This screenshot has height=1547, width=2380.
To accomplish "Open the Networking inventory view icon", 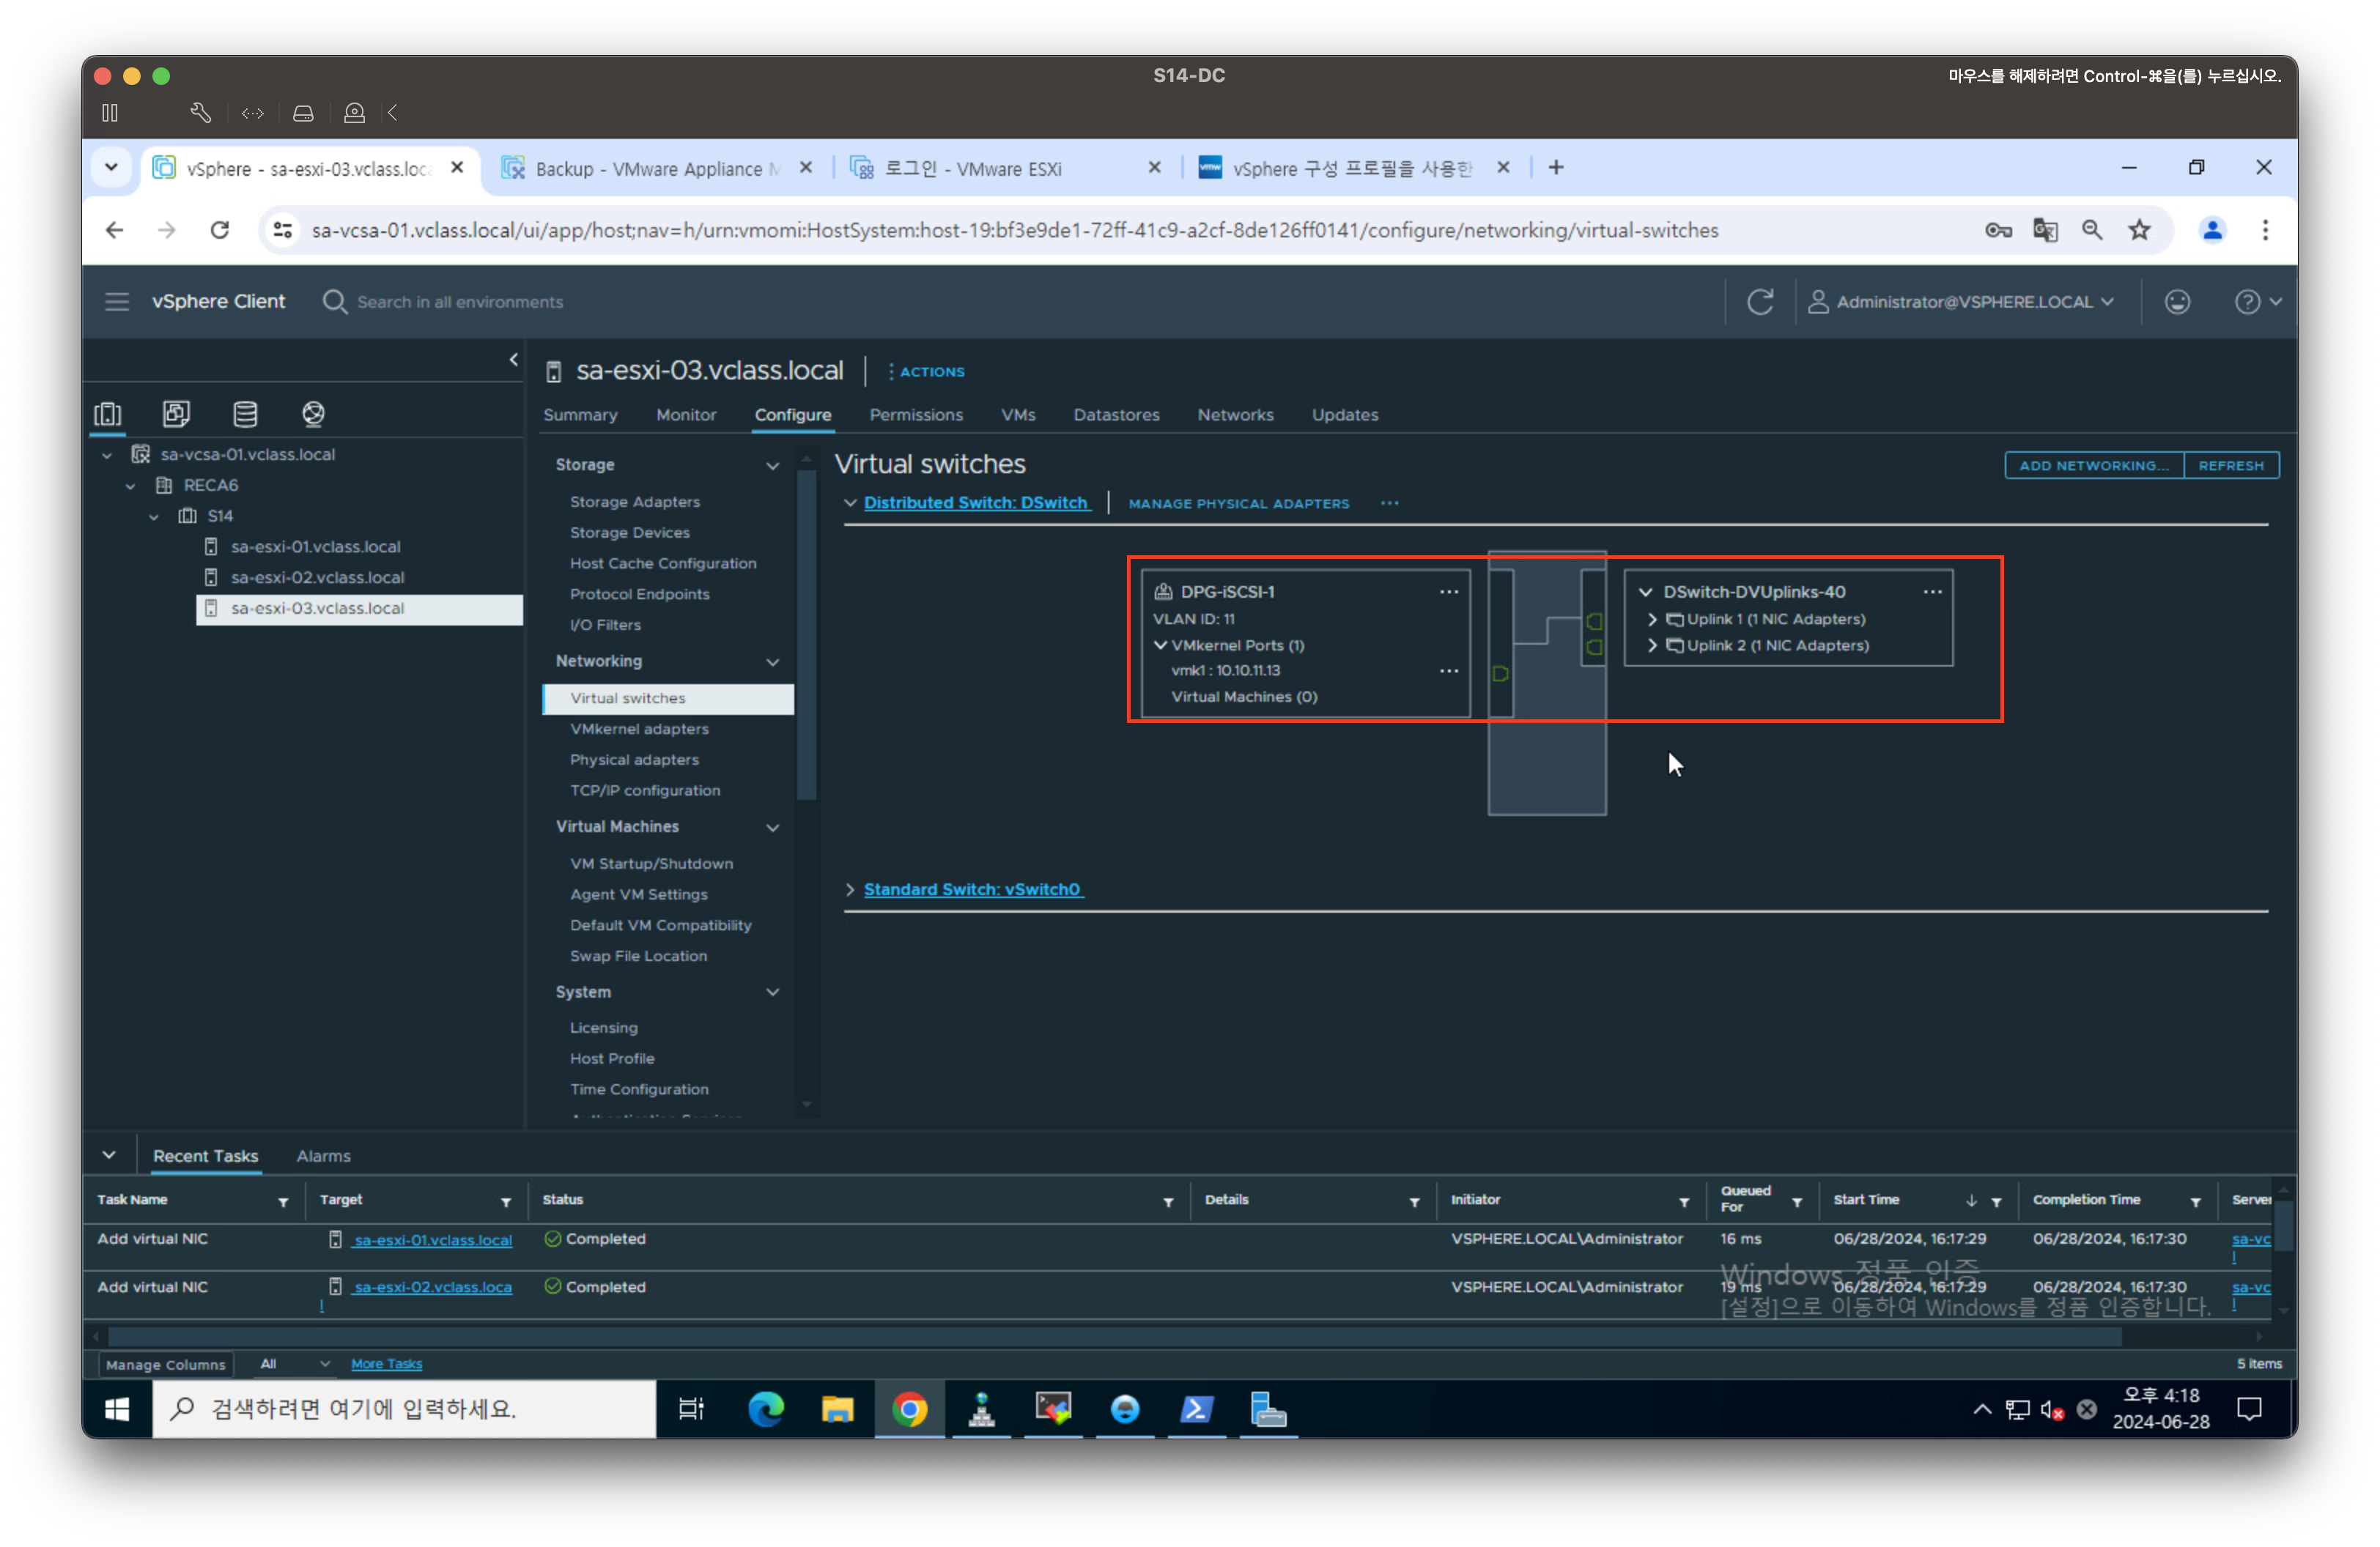I will (313, 414).
